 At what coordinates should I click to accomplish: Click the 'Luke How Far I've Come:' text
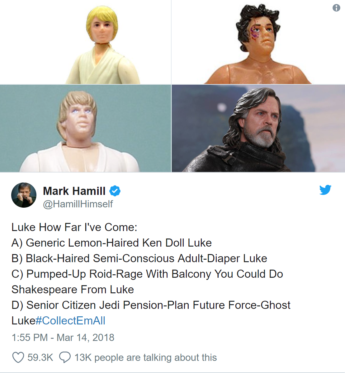tap(74, 227)
